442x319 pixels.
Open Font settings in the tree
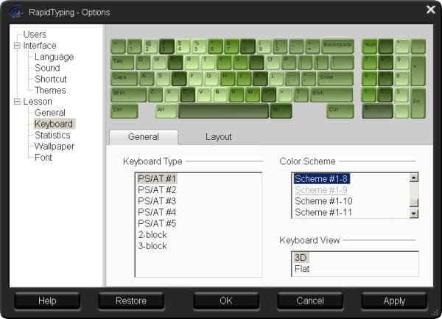coord(43,157)
